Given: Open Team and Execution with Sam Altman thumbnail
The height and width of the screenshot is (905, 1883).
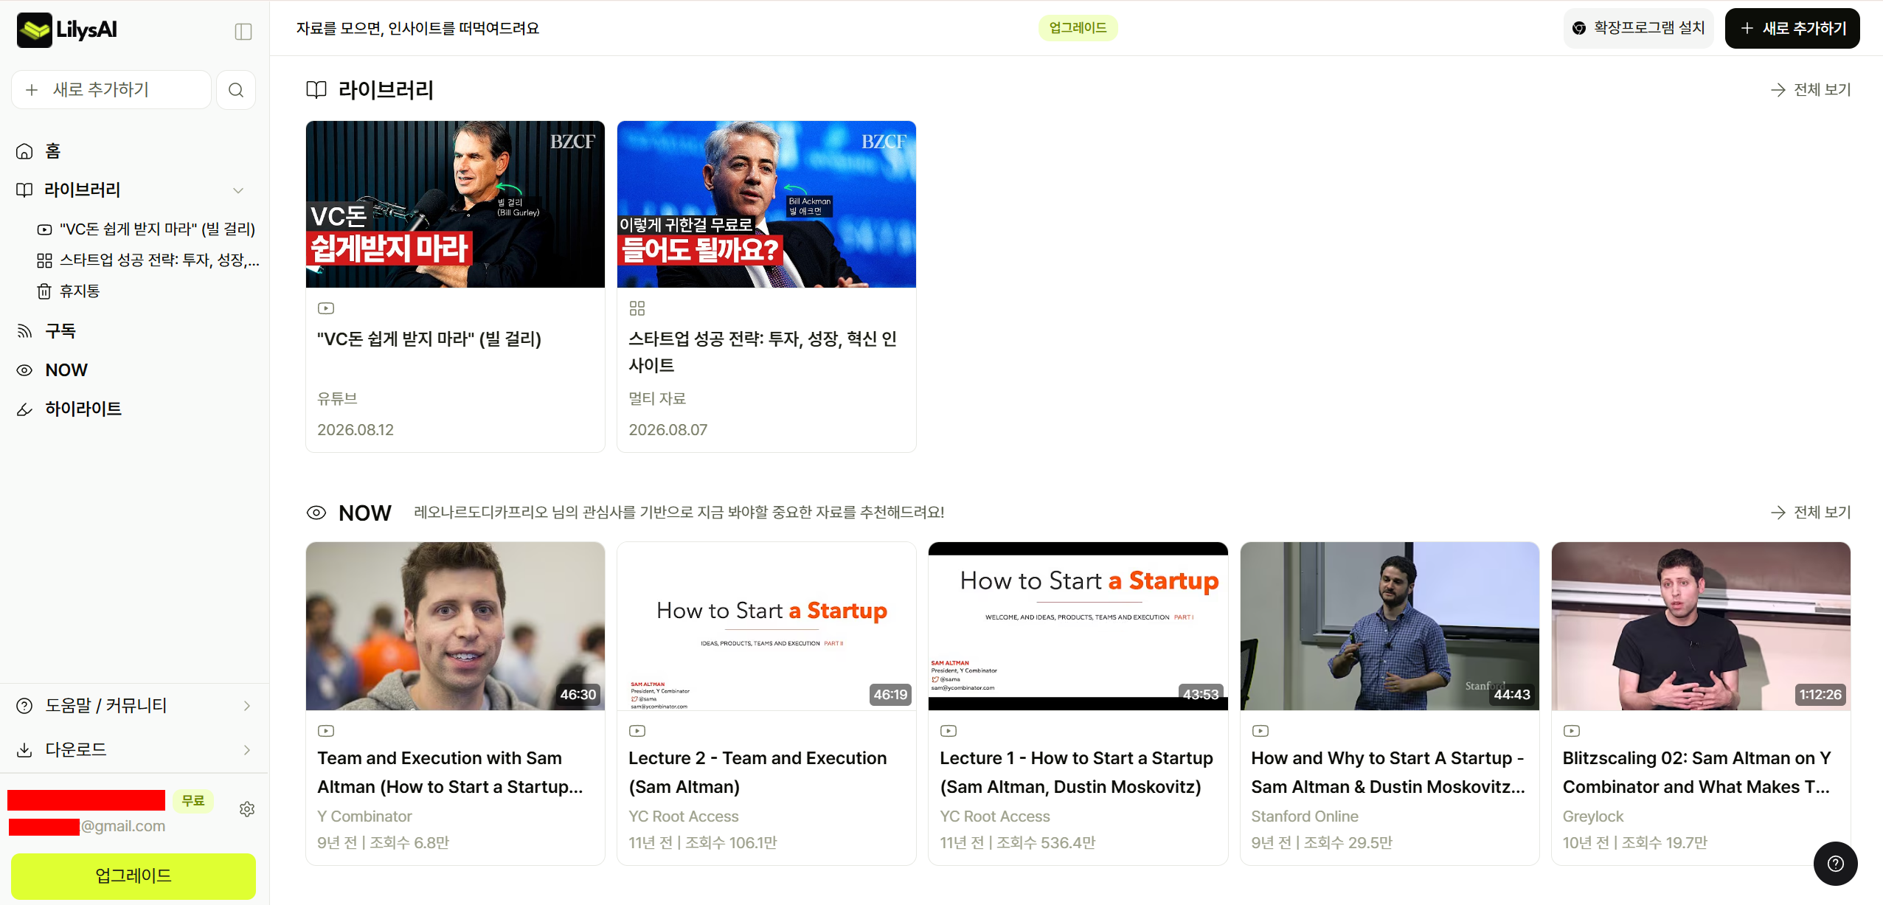Looking at the screenshot, I should click(455, 626).
